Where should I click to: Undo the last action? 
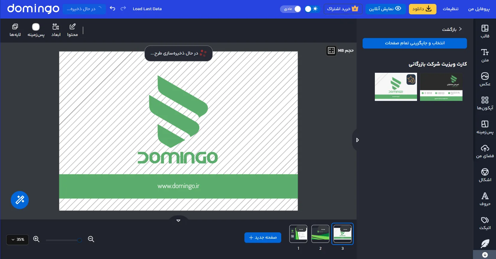[x=112, y=8]
